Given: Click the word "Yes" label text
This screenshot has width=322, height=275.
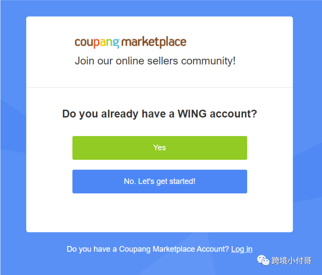Looking at the screenshot, I should tap(160, 148).
